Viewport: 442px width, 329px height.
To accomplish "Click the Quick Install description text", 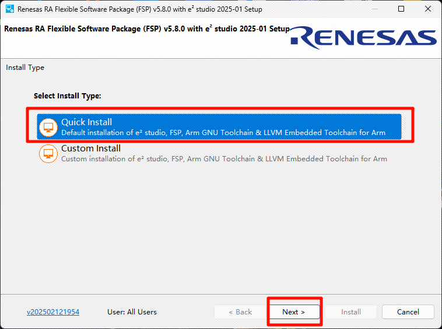I will coord(223,133).
